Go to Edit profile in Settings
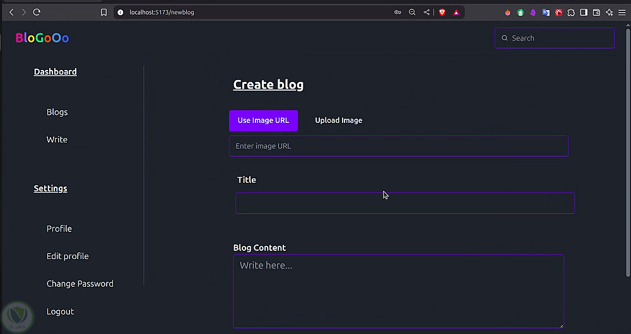This screenshot has height=334, width=631. pos(68,256)
